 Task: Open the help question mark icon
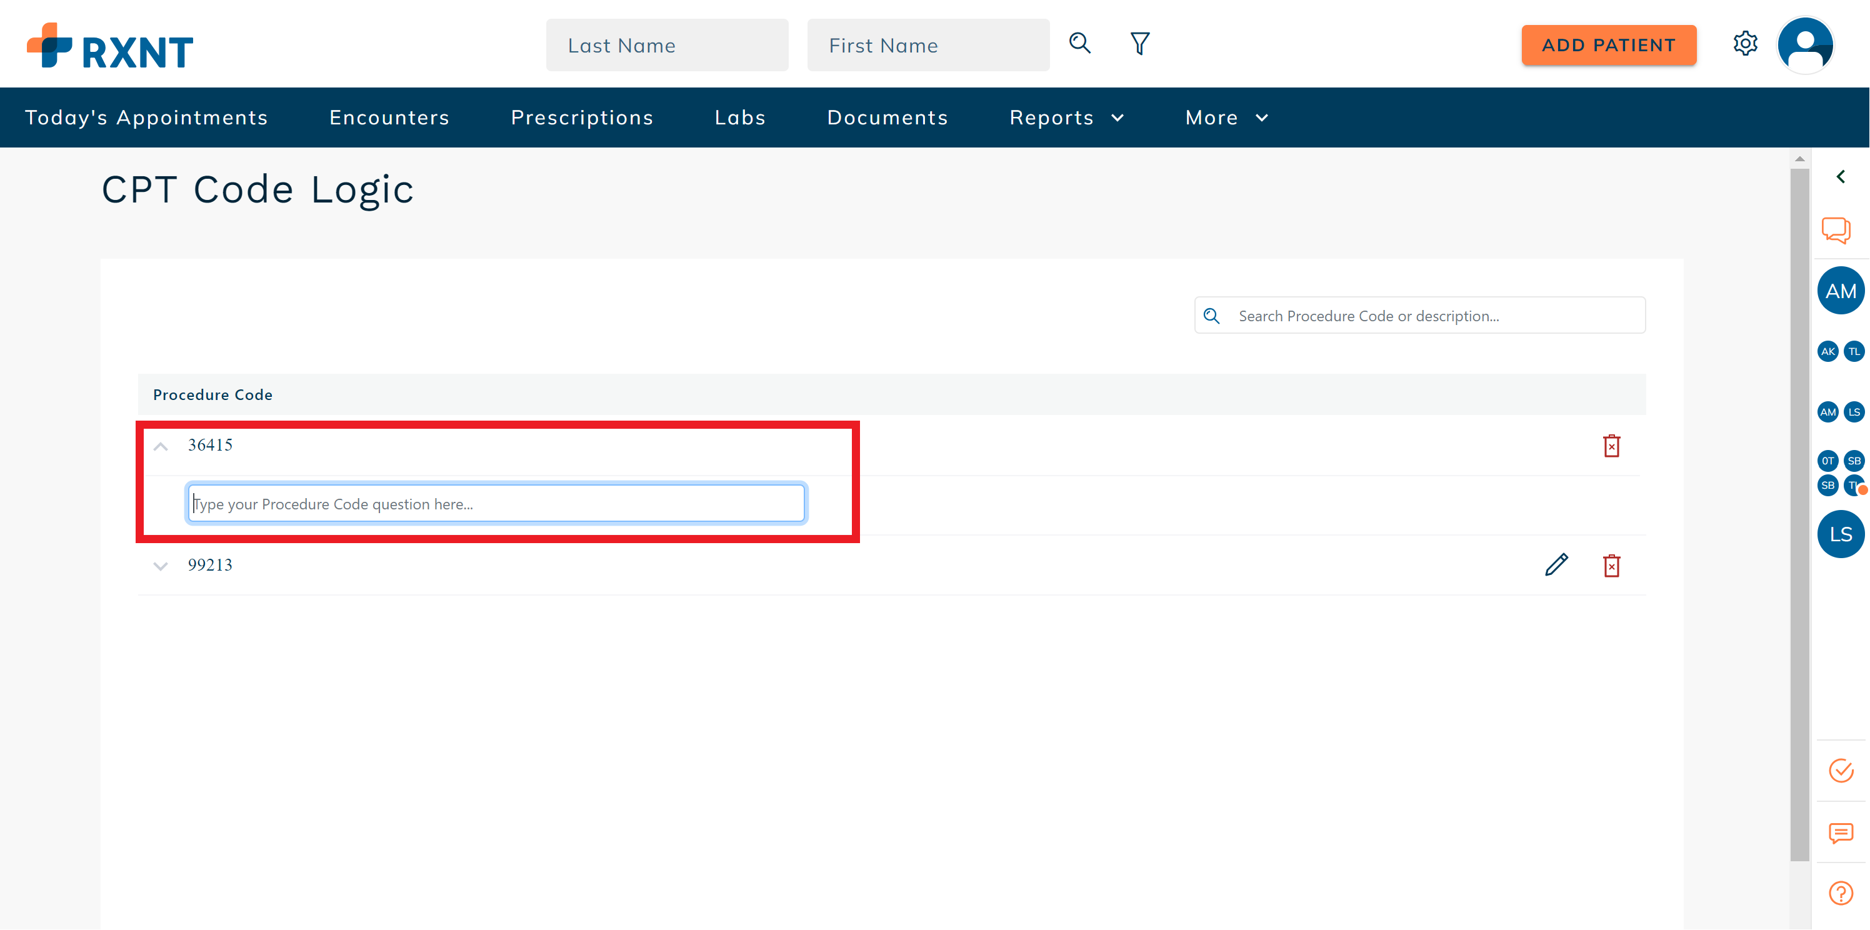[x=1841, y=892]
